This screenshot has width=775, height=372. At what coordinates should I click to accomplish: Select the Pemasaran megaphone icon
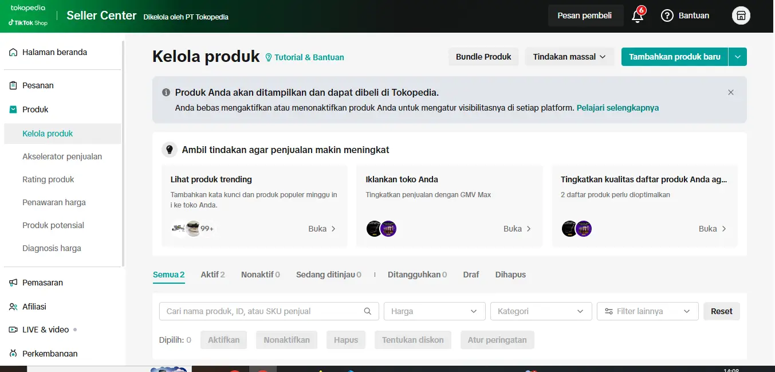[x=13, y=283]
